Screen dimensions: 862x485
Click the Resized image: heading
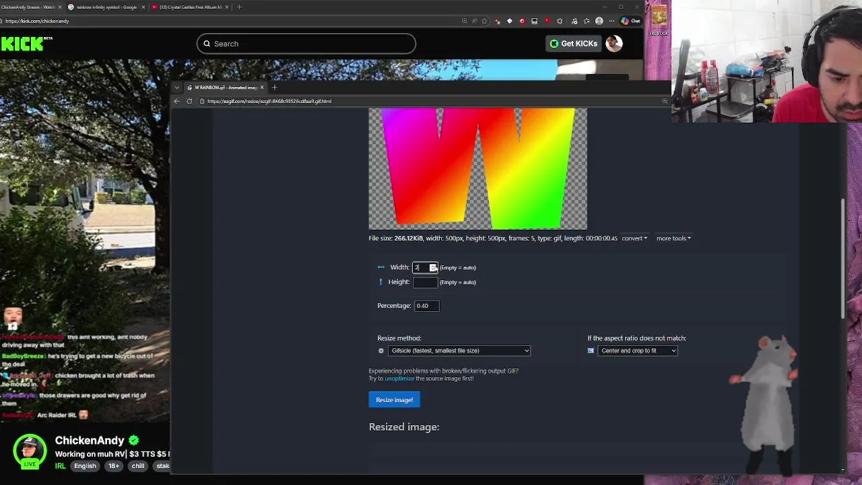point(404,427)
